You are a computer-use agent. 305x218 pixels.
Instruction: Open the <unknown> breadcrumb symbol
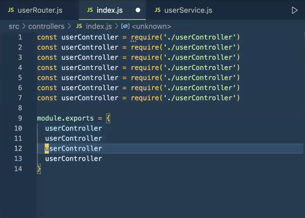coord(151,26)
